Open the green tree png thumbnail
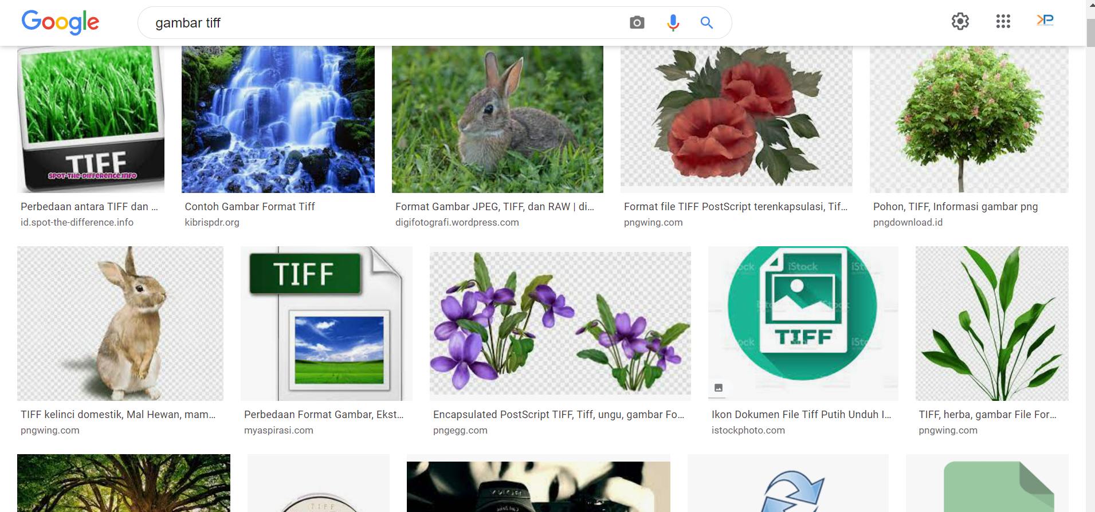The height and width of the screenshot is (512, 1095). [x=969, y=119]
